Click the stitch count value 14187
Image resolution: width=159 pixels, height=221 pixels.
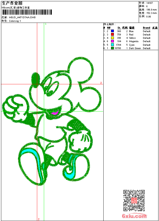pos(150,3)
